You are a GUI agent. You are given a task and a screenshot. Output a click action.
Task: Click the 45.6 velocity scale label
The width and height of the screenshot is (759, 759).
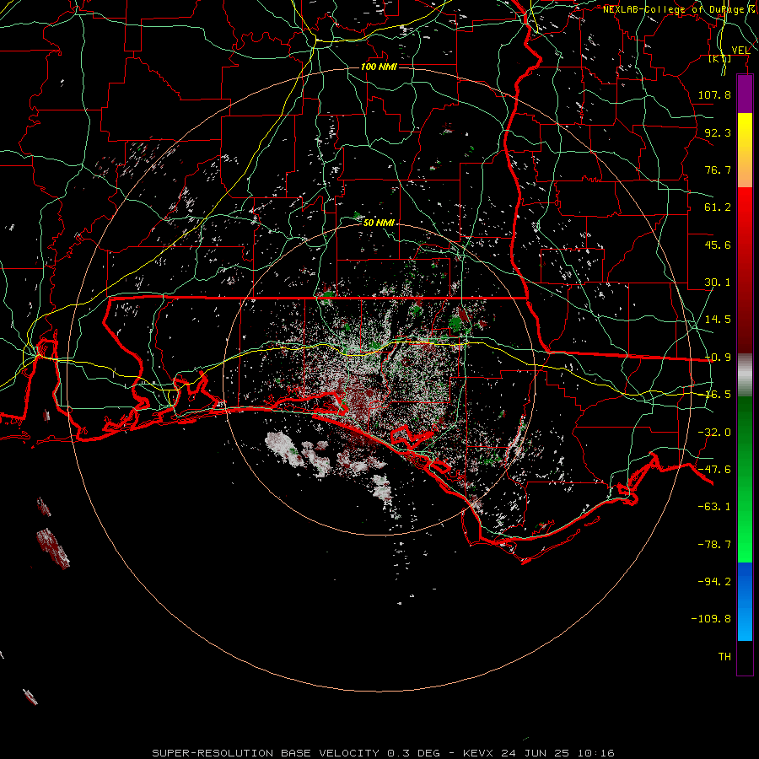[x=718, y=245]
